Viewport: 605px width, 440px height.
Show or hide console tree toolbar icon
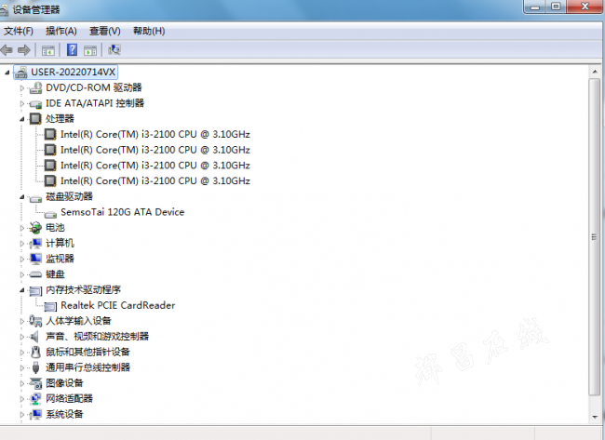(x=48, y=50)
